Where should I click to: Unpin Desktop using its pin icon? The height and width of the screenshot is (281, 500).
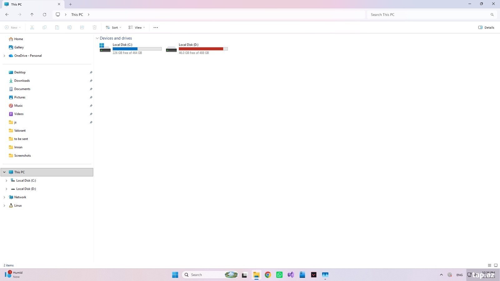coord(91,72)
